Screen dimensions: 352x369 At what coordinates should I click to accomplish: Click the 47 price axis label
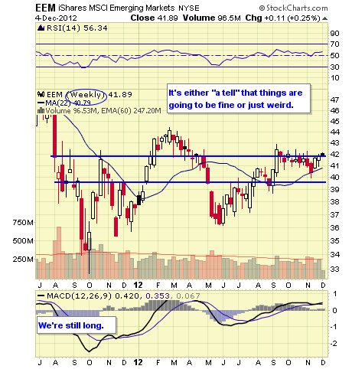click(334, 100)
